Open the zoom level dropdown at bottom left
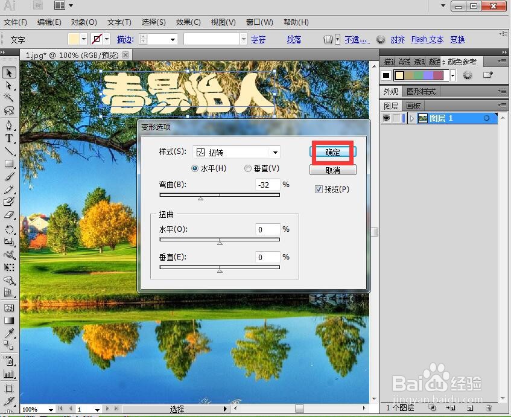Viewport: 511px width, 417px height. pos(49,409)
